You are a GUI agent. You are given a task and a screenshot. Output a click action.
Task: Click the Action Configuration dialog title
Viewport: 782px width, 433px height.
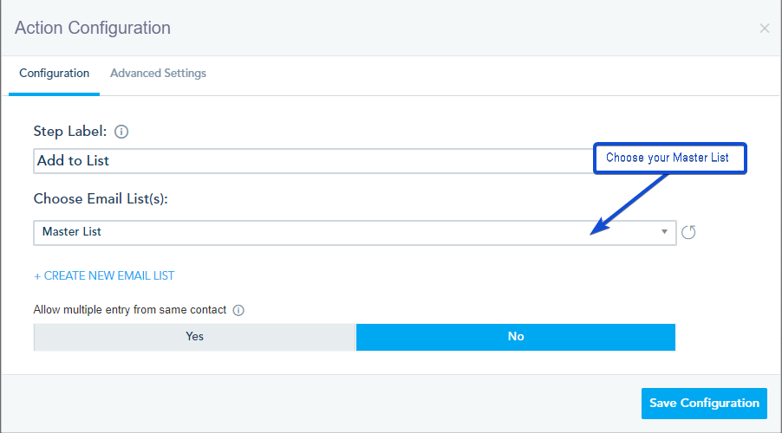point(93,28)
